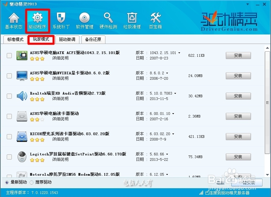Viewport: 271px width, 197px height.
Task: Switch to the 玩家模式 tab
Action: click(x=41, y=40)
